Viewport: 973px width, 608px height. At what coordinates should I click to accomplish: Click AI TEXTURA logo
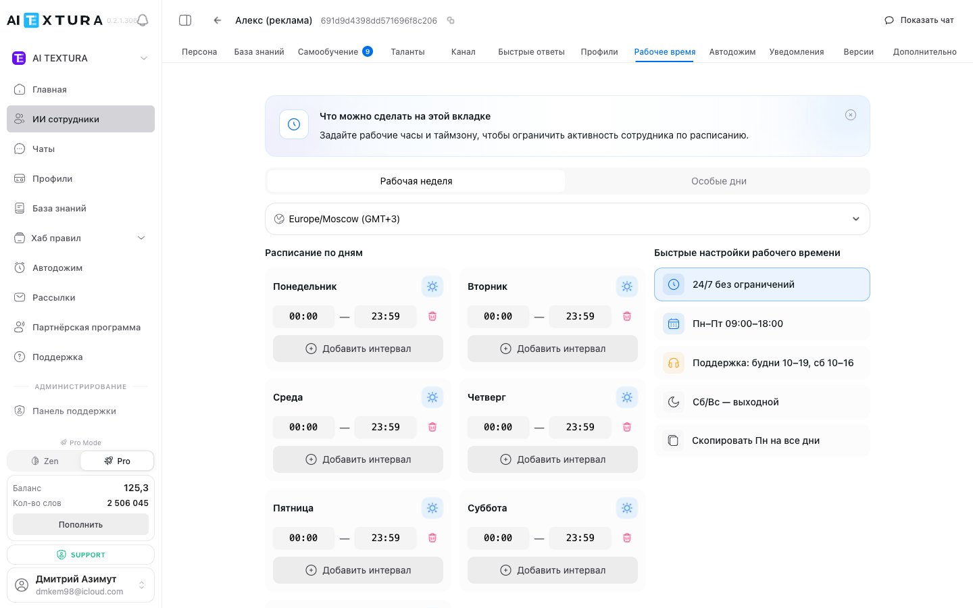click(x=55, y=20)
